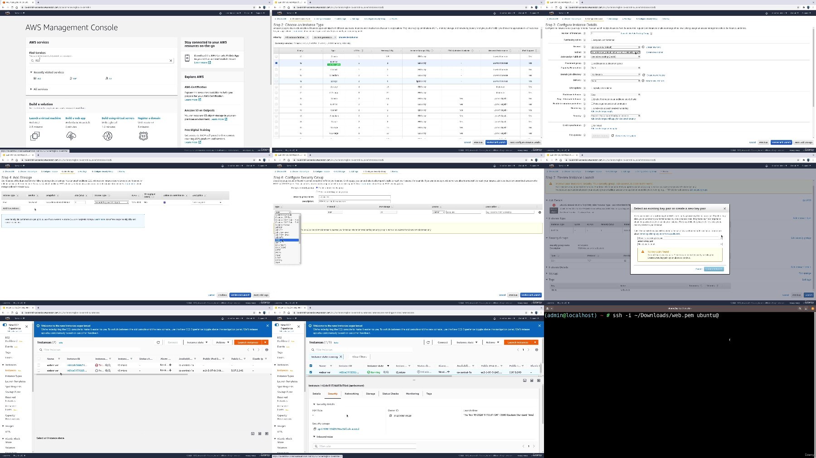Go to next page chevron in Instances (2)

coord(259,350)
